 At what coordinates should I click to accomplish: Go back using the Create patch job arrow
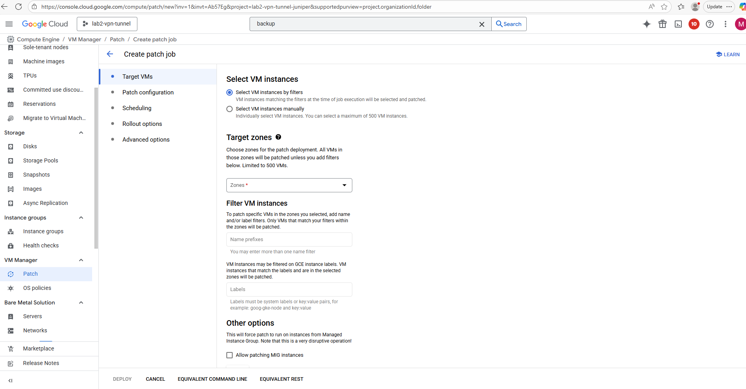click(x=110, y=54)
